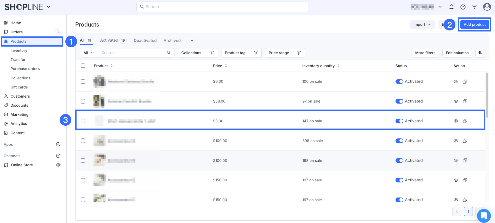
Task: Click the plus icon next to Apps
Action: click(58, 144)
